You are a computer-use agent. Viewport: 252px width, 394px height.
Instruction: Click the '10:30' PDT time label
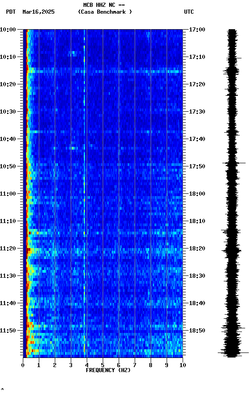tap(8, 112)
